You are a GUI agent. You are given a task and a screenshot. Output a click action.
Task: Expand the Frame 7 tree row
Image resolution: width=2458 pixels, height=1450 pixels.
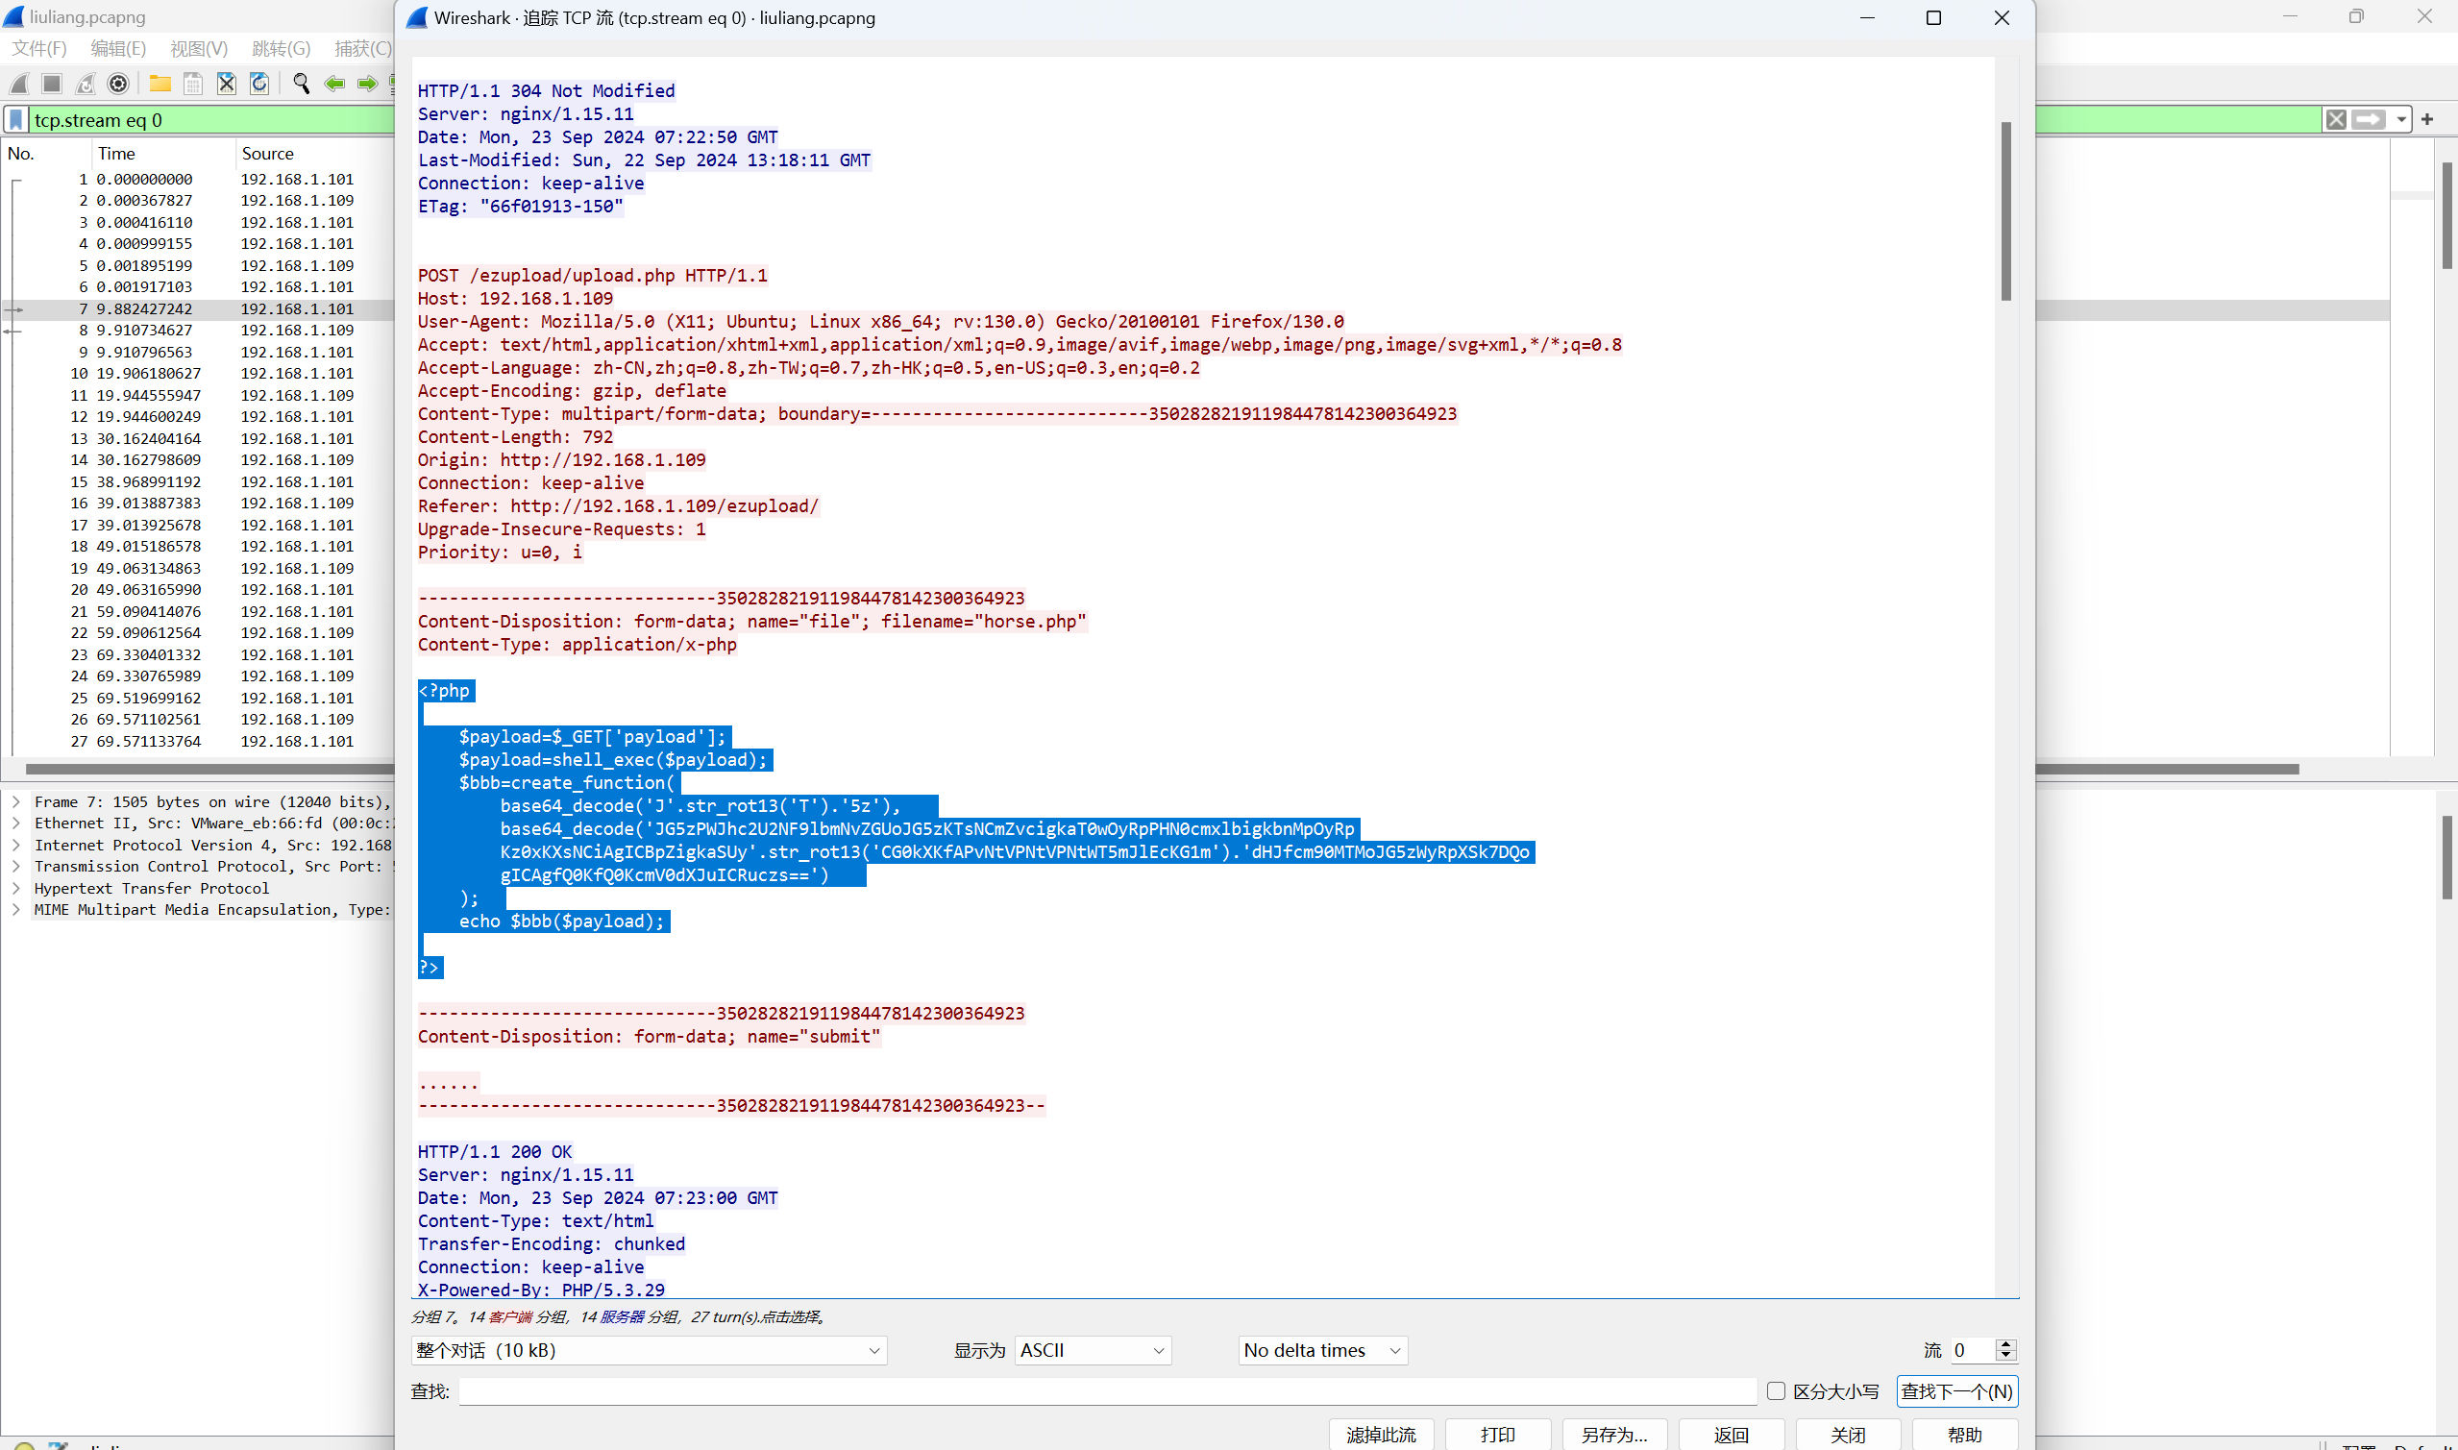(x=16, y=802)
